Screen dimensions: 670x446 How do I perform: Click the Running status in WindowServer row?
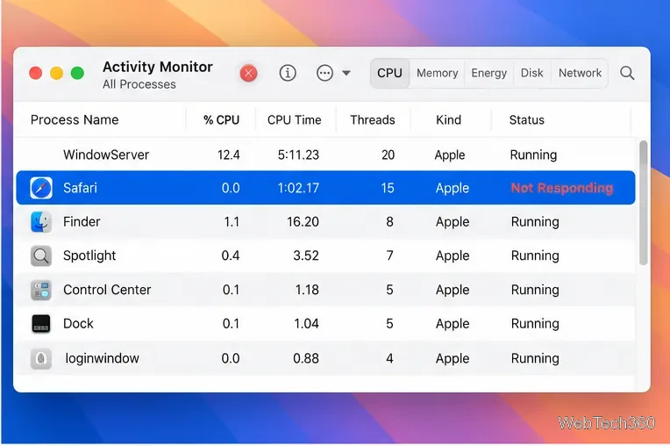[x=533, y=155]
